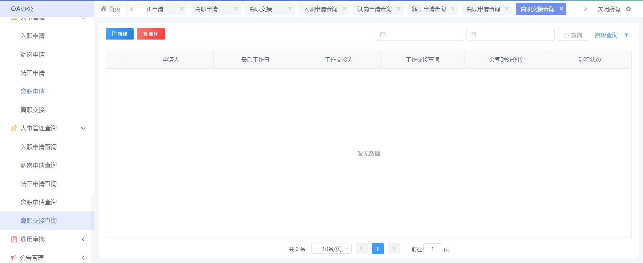Close the 离职交接查询 tab
The image size is (643, 263).
tap(561, 9)
